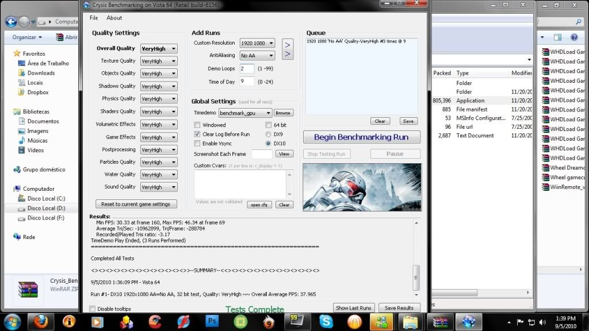Expand the Water Quality dropdown
Image resolution: width=589 pixels, height=331 pixels.
pos(159,175)
